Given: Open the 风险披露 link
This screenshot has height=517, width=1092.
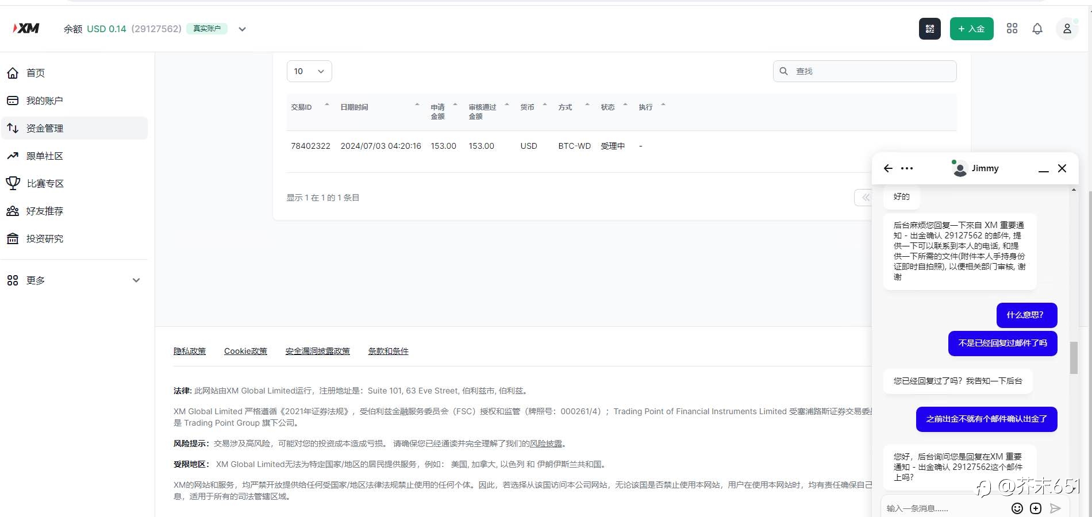Looking at the screenshot, I should pos(546,443).
